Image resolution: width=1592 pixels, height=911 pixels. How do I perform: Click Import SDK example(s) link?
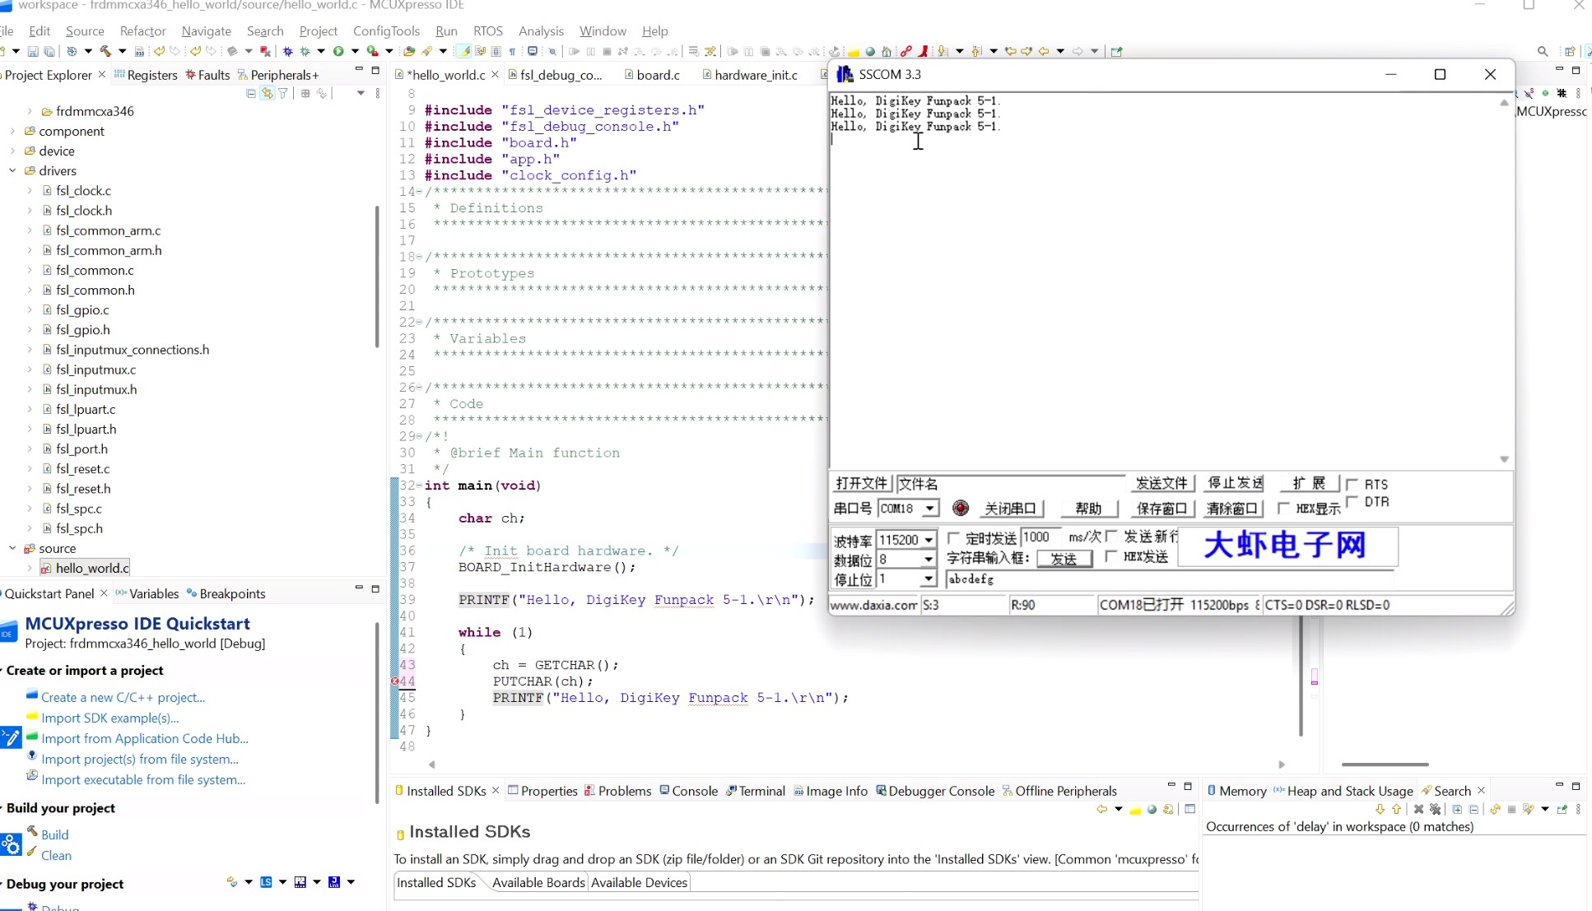tap(109, 718)
